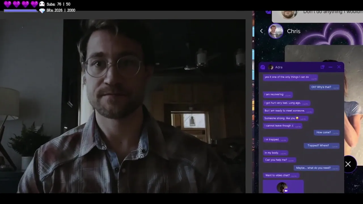Click the message "I m trapped."

(x=275, y=139)
